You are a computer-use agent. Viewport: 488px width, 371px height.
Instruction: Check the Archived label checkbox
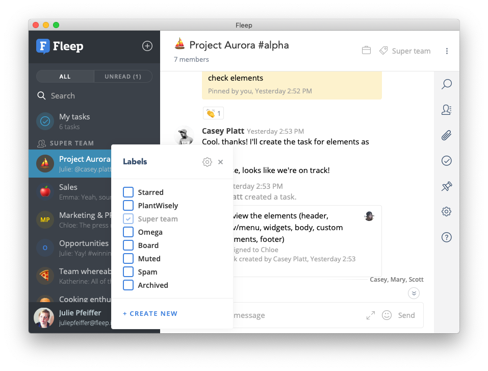click(128, 285)
